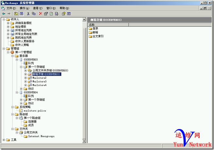Viewport: 214px width, 150px height.
Task: Click the Up one level toolbar icon
Action: point(16,14)
